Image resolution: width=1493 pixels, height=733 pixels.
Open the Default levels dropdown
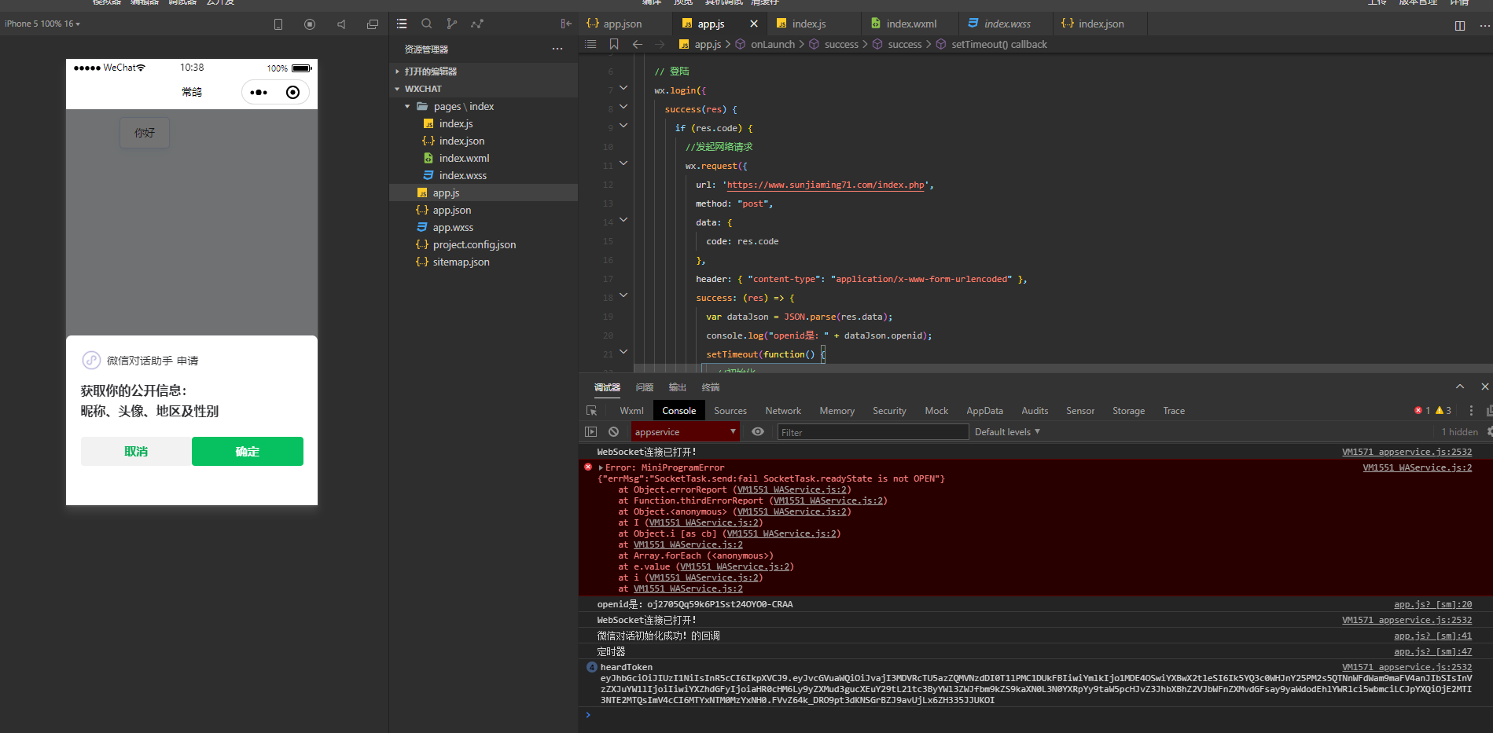(x=1007, y=432)
